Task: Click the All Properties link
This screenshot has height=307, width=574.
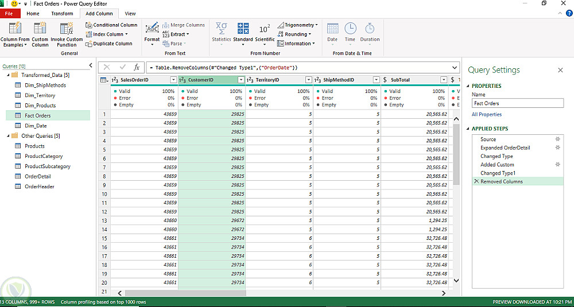Action: coord(487,114)
